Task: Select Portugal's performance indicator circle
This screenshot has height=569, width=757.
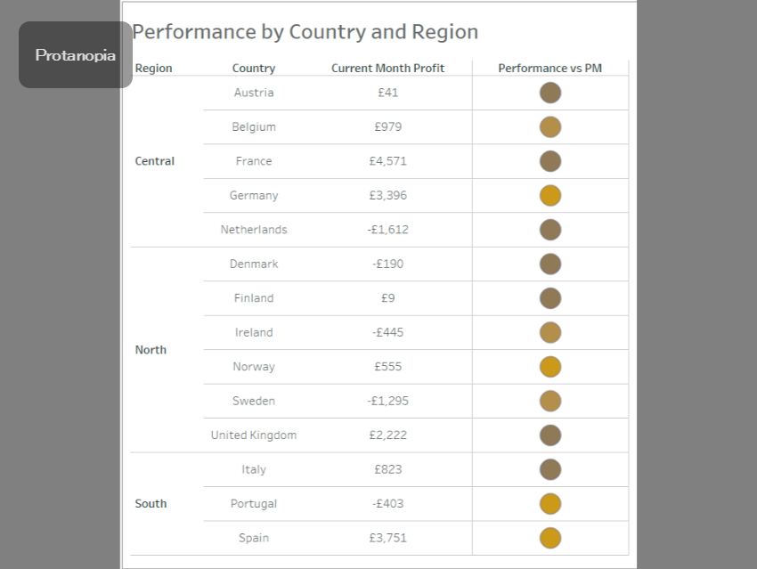Action: coord(550,504)
